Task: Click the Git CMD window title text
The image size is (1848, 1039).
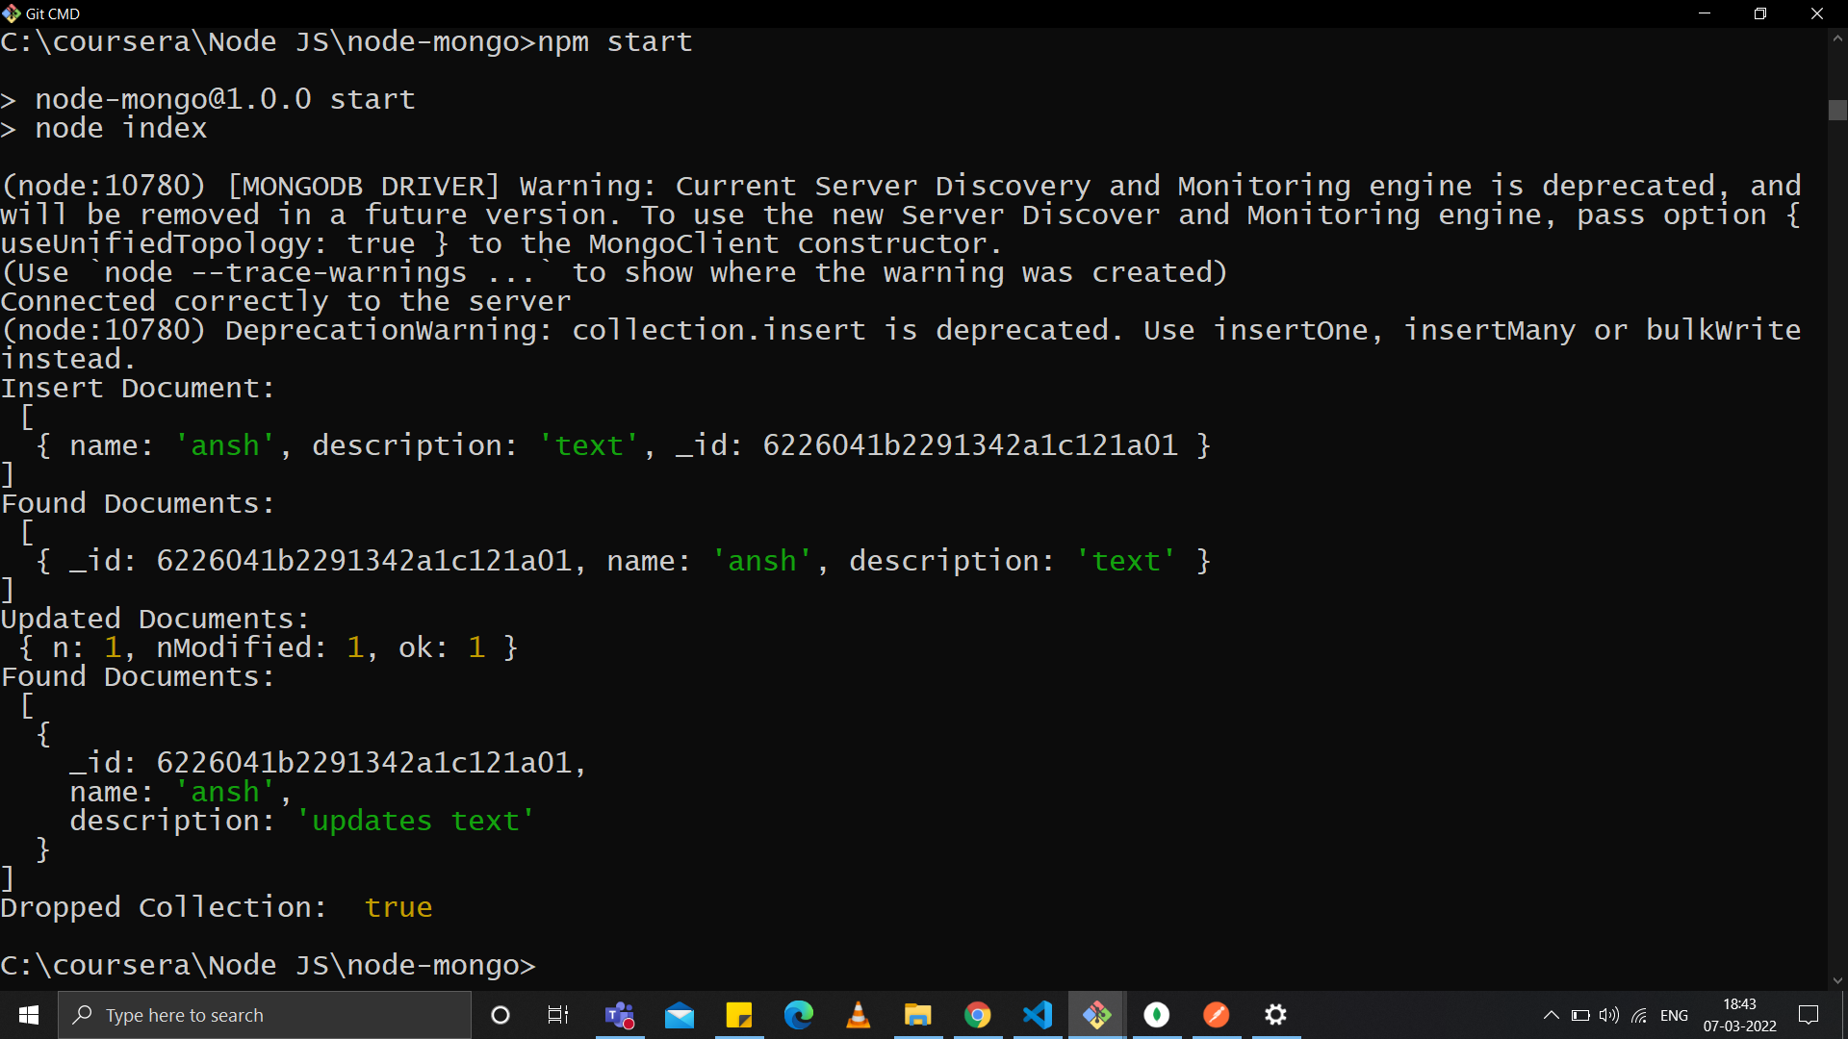Action: pyautogui.click(x=53, y=13)
